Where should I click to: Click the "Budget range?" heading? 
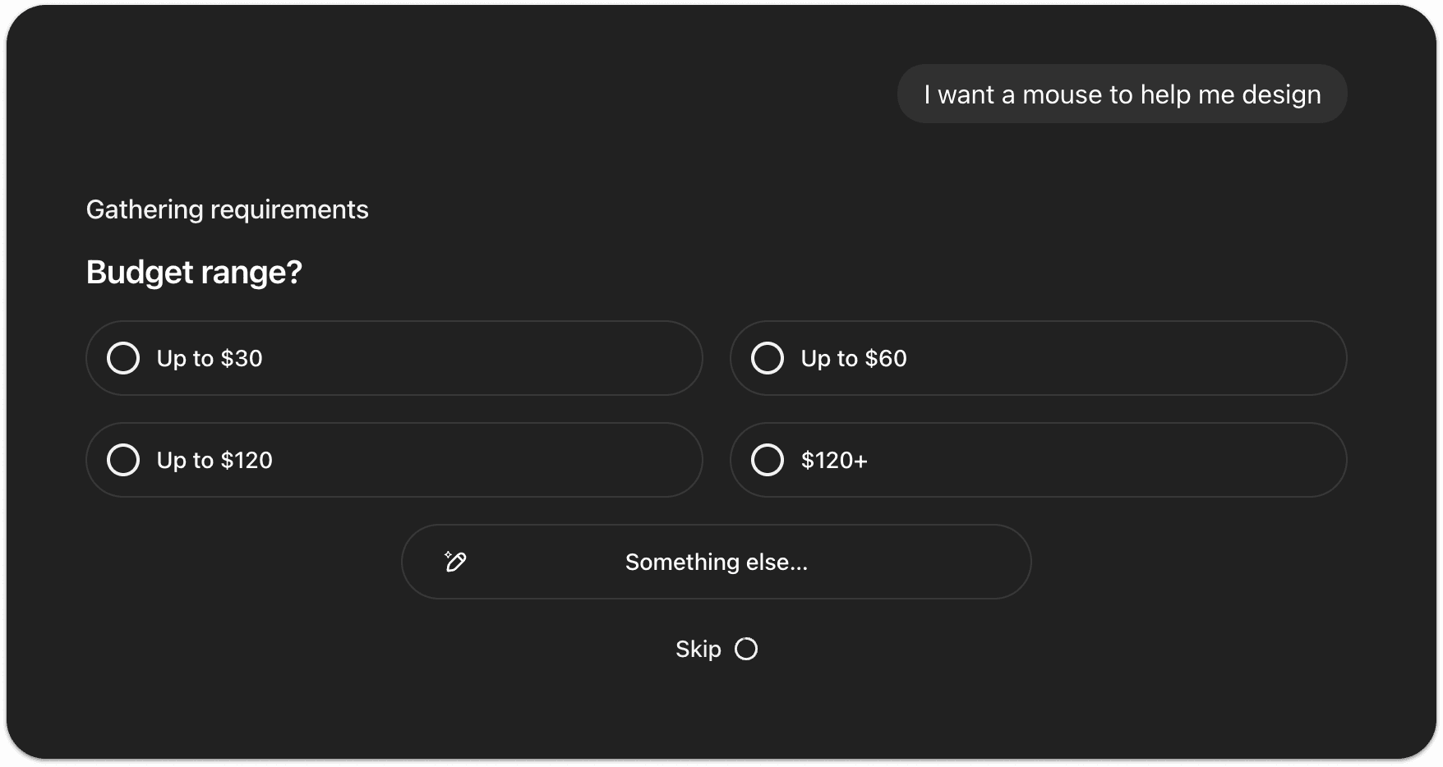194,272
